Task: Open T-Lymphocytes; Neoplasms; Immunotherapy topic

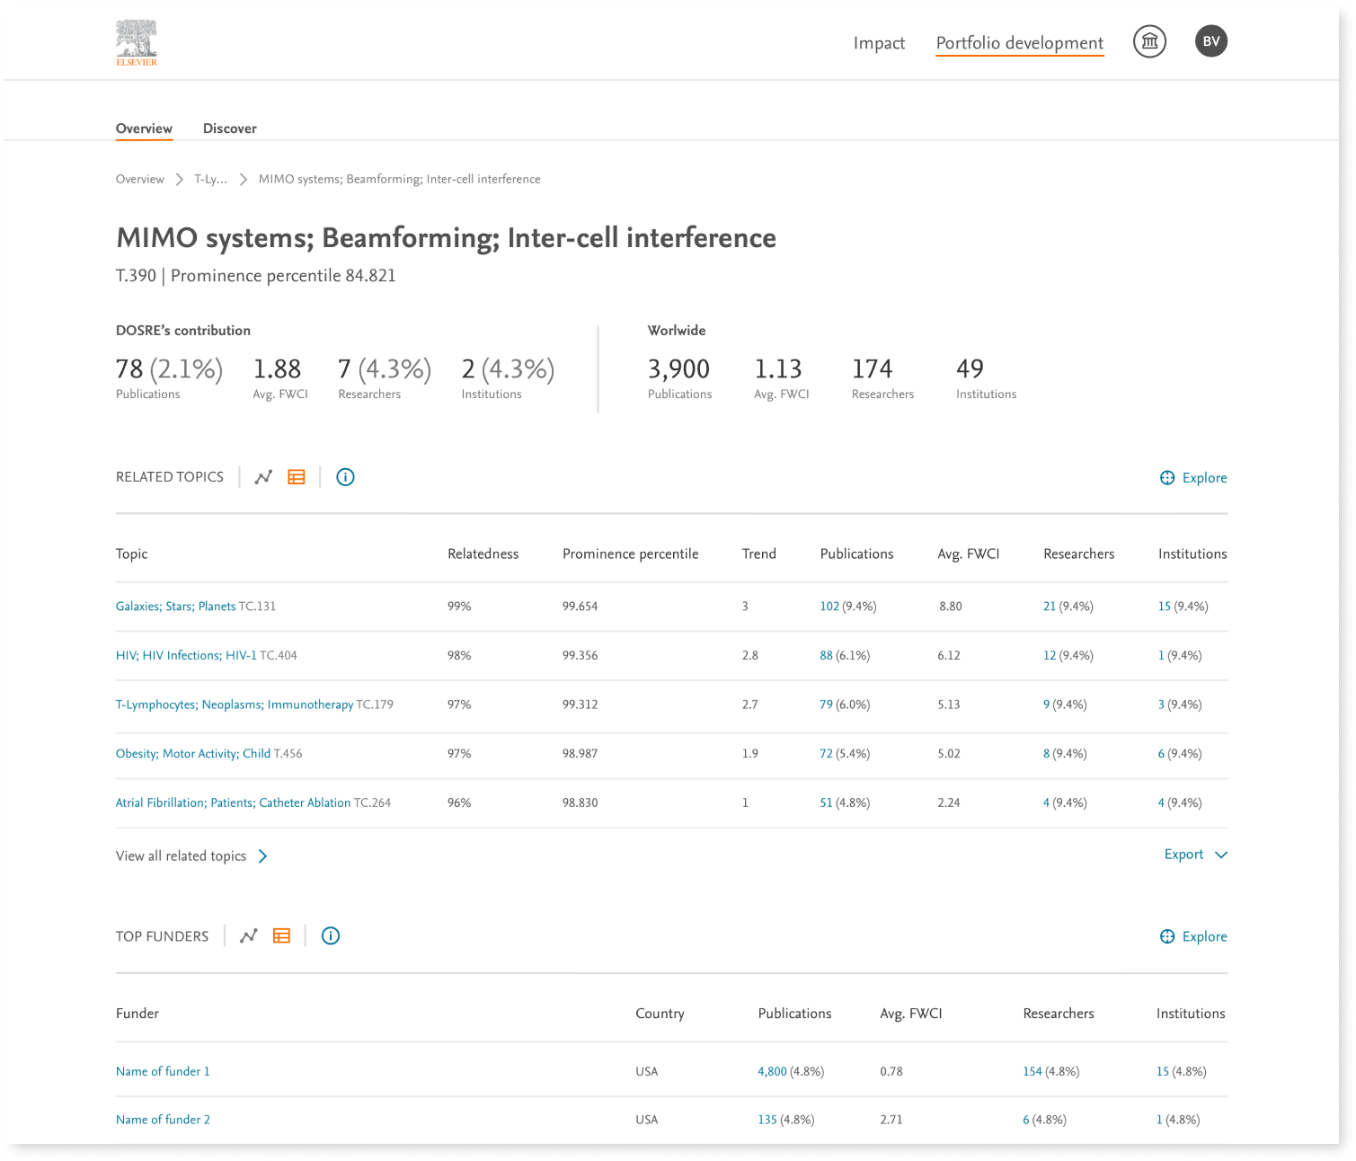Action: point(235,705)
